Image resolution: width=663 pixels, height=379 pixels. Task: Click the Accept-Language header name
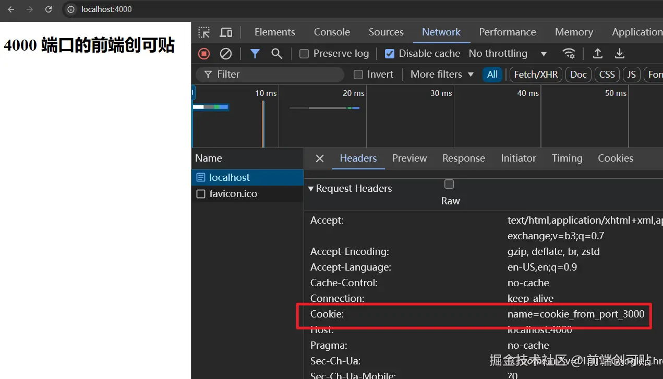351,267
